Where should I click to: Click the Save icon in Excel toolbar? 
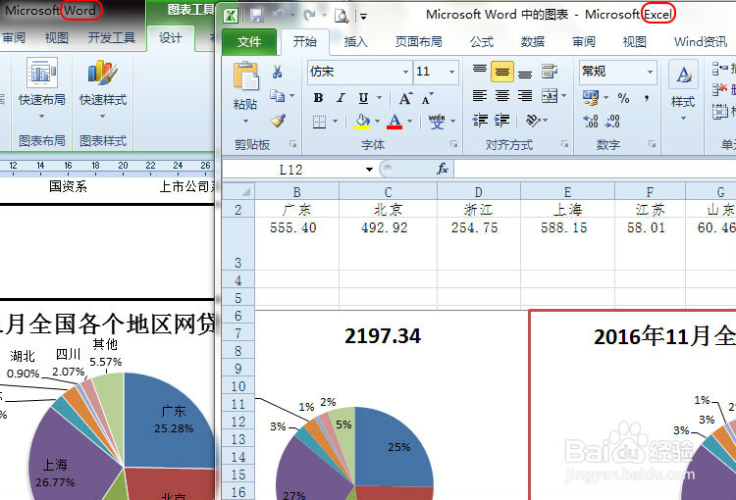(x=257, y=16)
